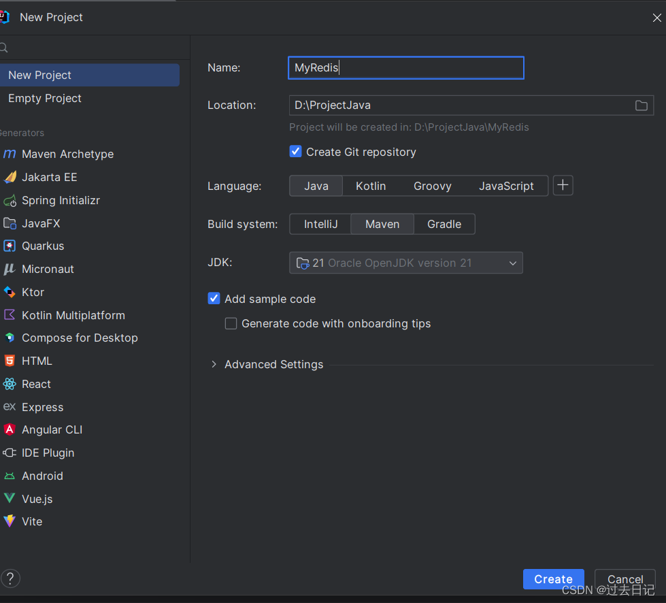Image resolution: width=666 pixels, height=603 pixels.
Task: Browse for location using folder icon
Action: [641, 105]
